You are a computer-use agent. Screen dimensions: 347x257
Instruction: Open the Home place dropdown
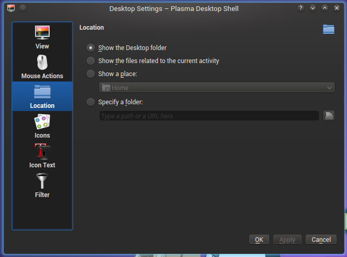point(217,88)
